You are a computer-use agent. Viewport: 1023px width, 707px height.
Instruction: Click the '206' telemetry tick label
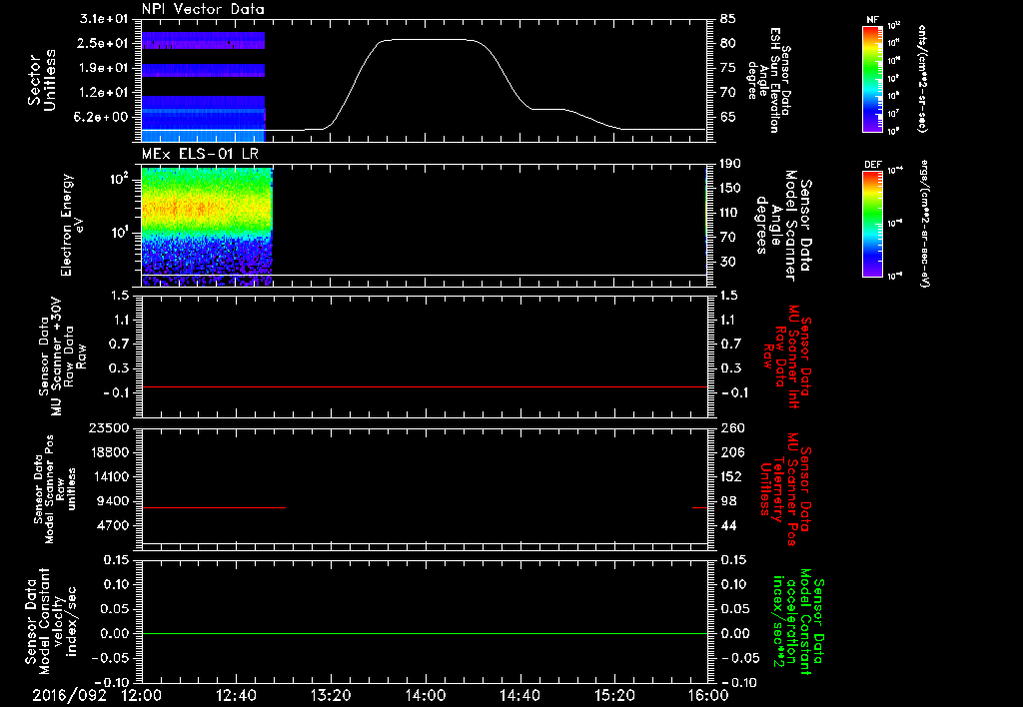pyautogui.click(x=730, y=452)
